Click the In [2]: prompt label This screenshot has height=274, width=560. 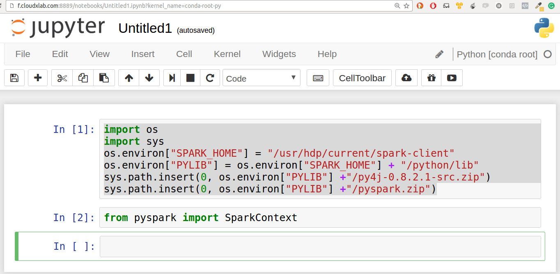[74, 218]
